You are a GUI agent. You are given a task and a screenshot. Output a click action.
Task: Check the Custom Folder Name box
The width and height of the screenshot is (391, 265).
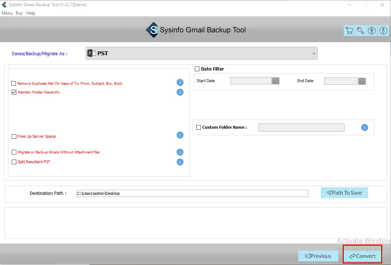198,127
